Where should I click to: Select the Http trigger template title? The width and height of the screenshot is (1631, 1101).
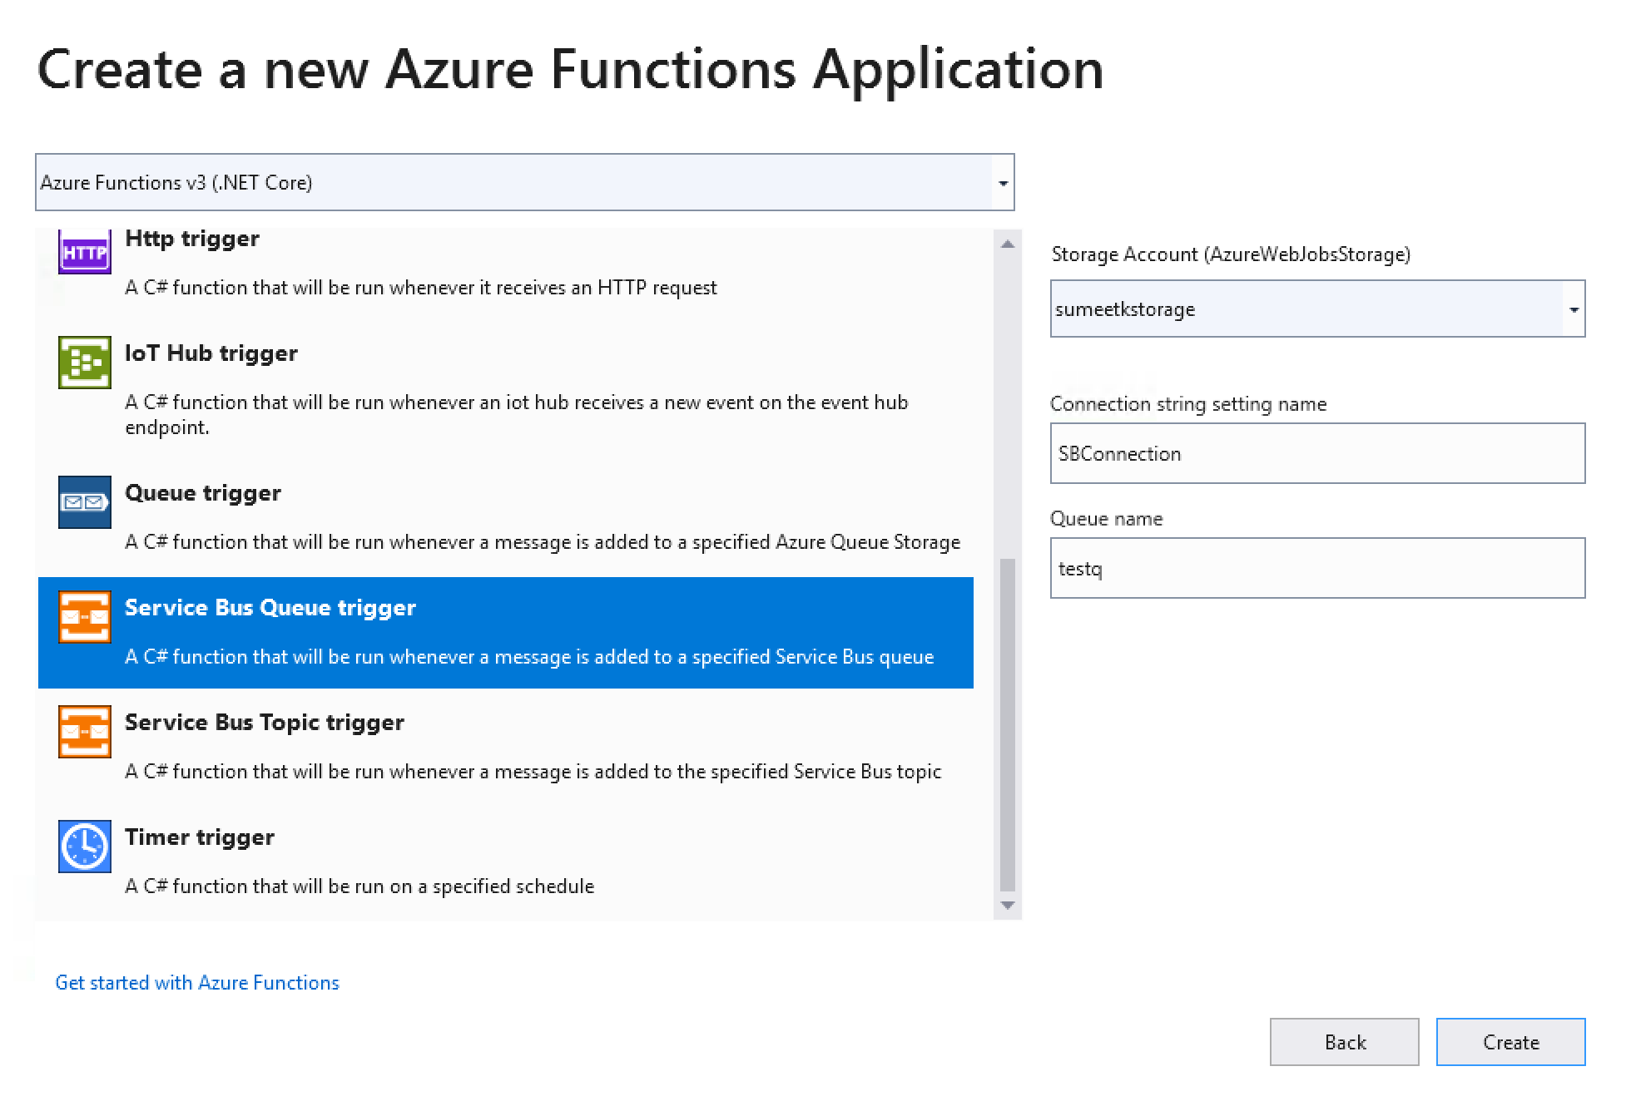click(x=191, y=239)
